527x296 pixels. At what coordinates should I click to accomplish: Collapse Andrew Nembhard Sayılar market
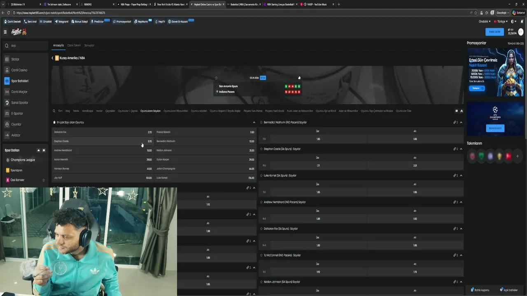coord(461,202)
